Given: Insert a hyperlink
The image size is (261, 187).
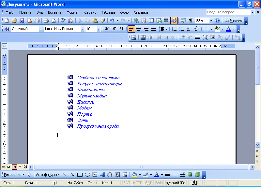Looking at the screenshot, I should coord(136,21).
